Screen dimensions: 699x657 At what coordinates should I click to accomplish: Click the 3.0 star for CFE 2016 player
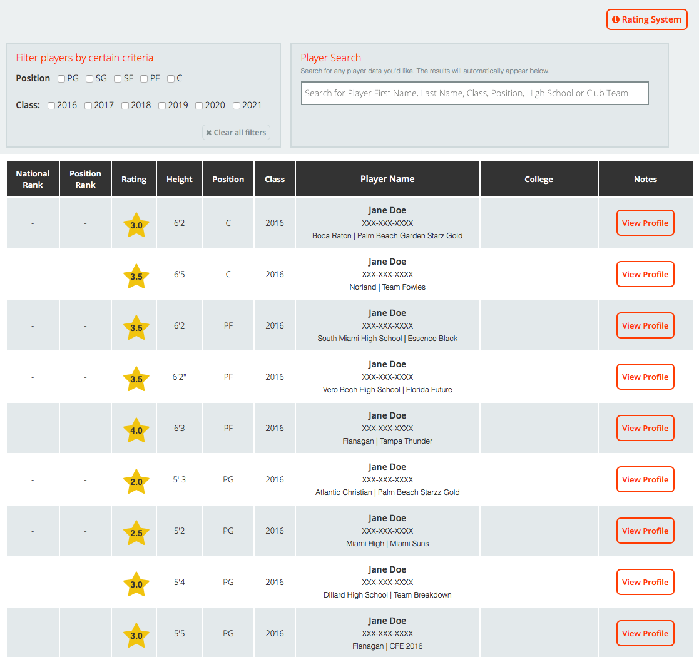(x=136, y=635)
